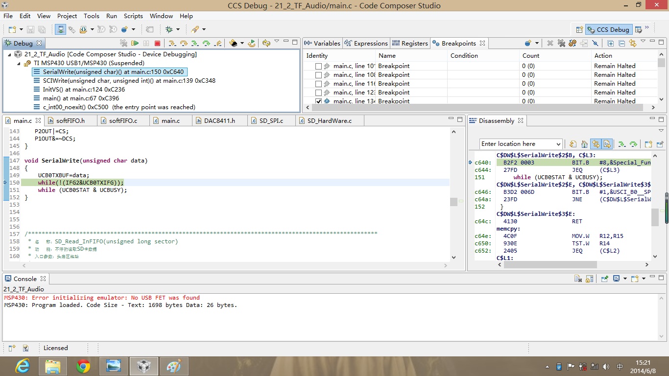The height and width of the screenshot is (376, 669).
Task: Collapse the TI MSP430 USB1/MSP430 thread node
Action: [19, 63]
